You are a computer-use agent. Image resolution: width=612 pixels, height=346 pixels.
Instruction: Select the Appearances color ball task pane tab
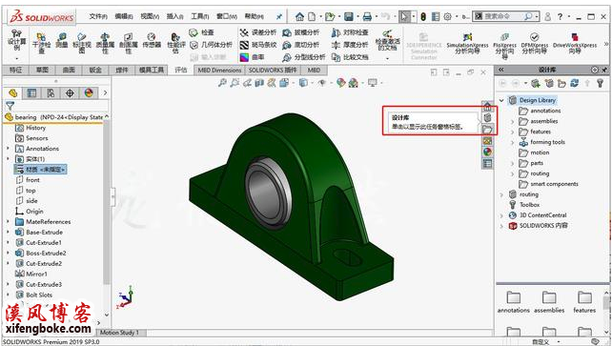[487, 152]
